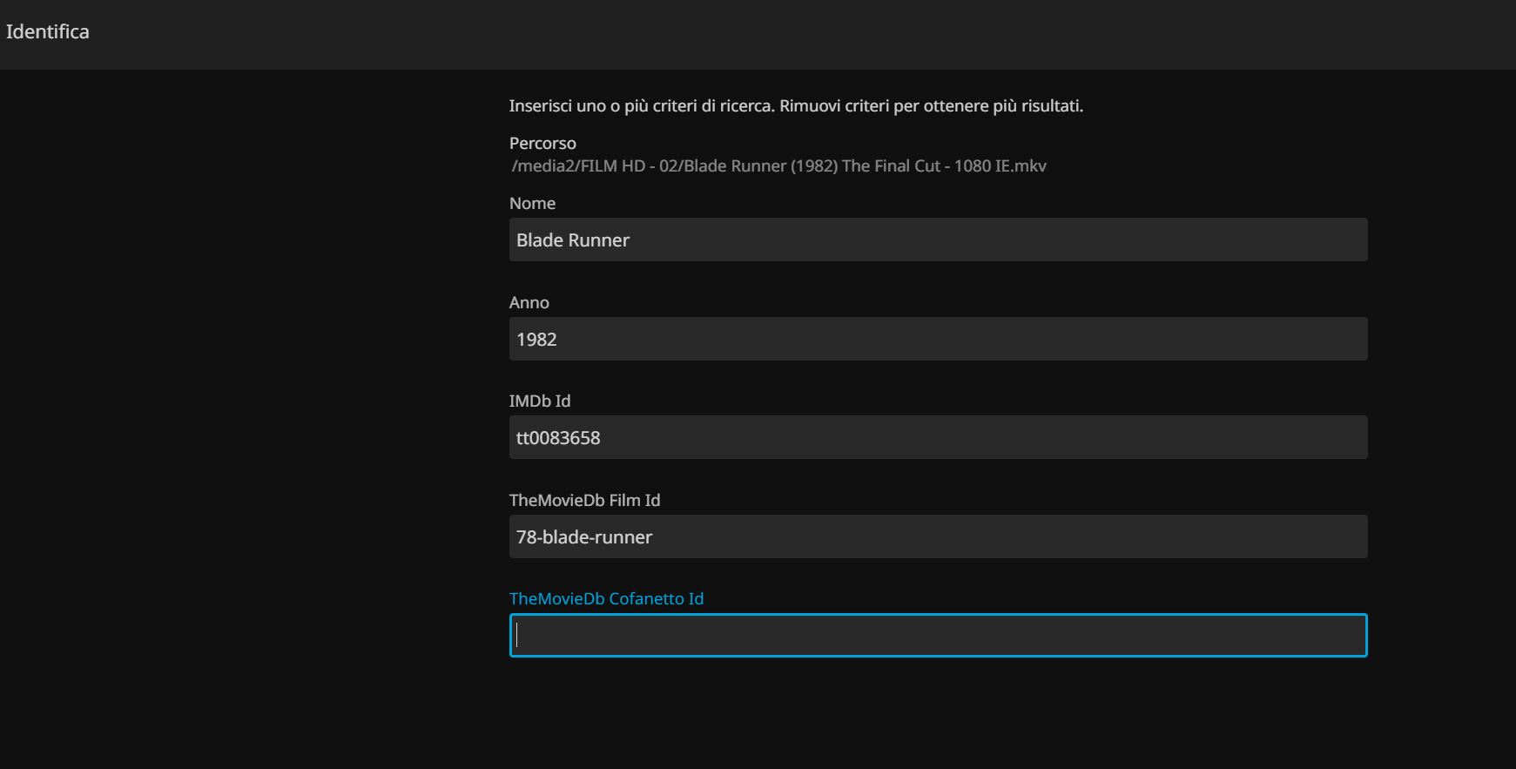This screenshot has width=1516, height=769.
Task: Place cursor on the "78-blade-runner" value
Action: 584,537
